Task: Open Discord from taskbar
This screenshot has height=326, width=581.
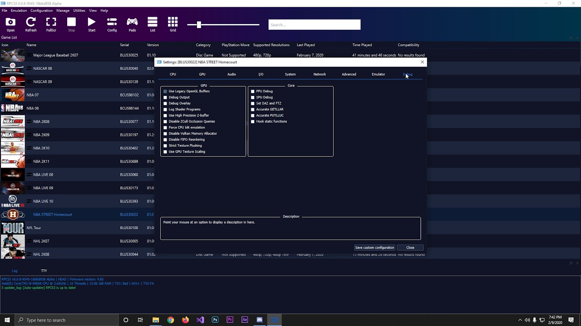Action: coord(260,320)
